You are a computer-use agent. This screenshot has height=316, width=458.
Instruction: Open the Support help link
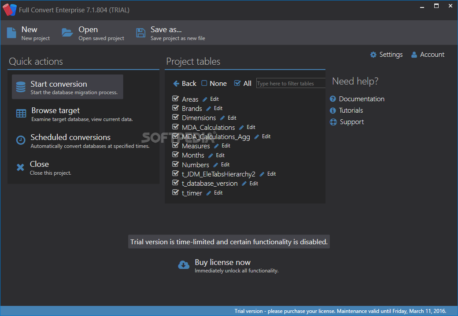click(x=347, y=122)
